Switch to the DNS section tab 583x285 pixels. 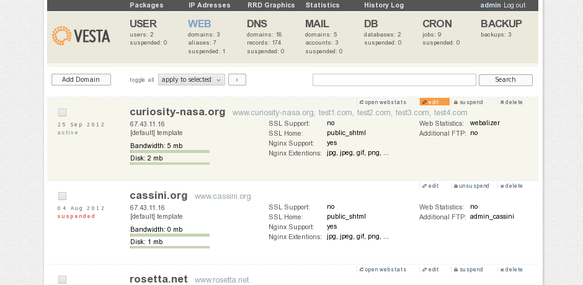[x=257, y=24]
